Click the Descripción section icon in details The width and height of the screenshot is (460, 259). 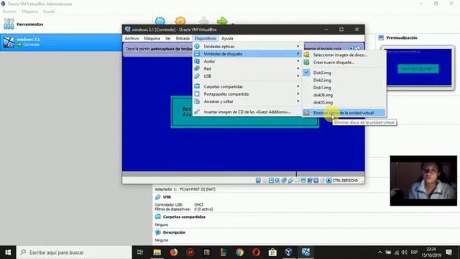point(158,232)
